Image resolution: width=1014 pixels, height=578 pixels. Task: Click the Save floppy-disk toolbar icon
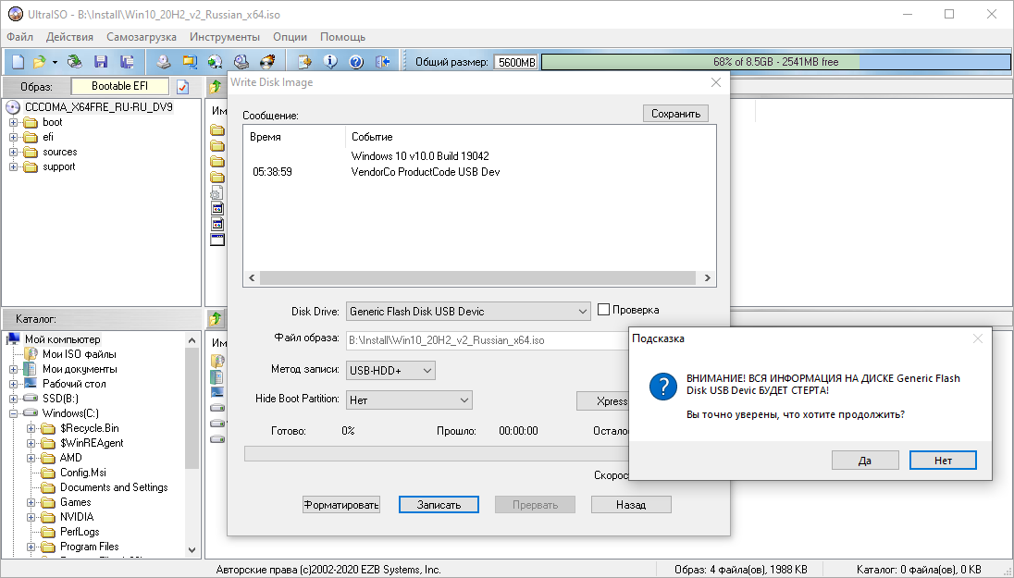pos(101,62)
